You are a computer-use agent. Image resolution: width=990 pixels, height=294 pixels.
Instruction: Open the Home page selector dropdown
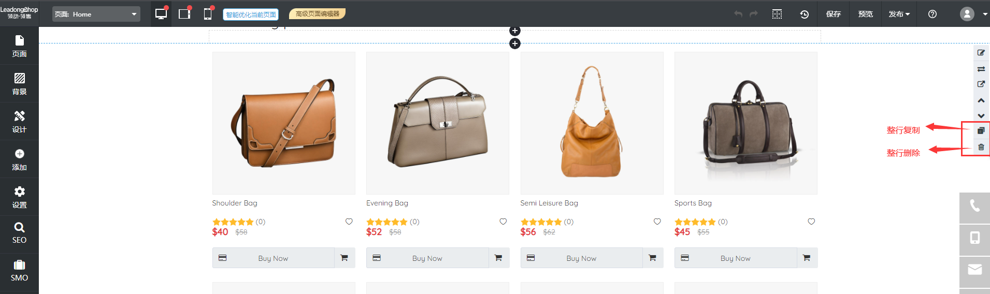(96, 14)
